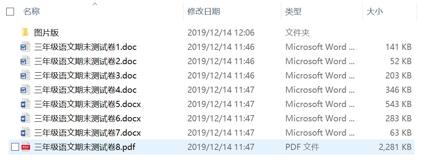This screenshot has height=165, width=440.
Task: Click Word icon of 三年级语文期末测试卷7.docx
Action: pyautogui.click(x=25, y=132)
